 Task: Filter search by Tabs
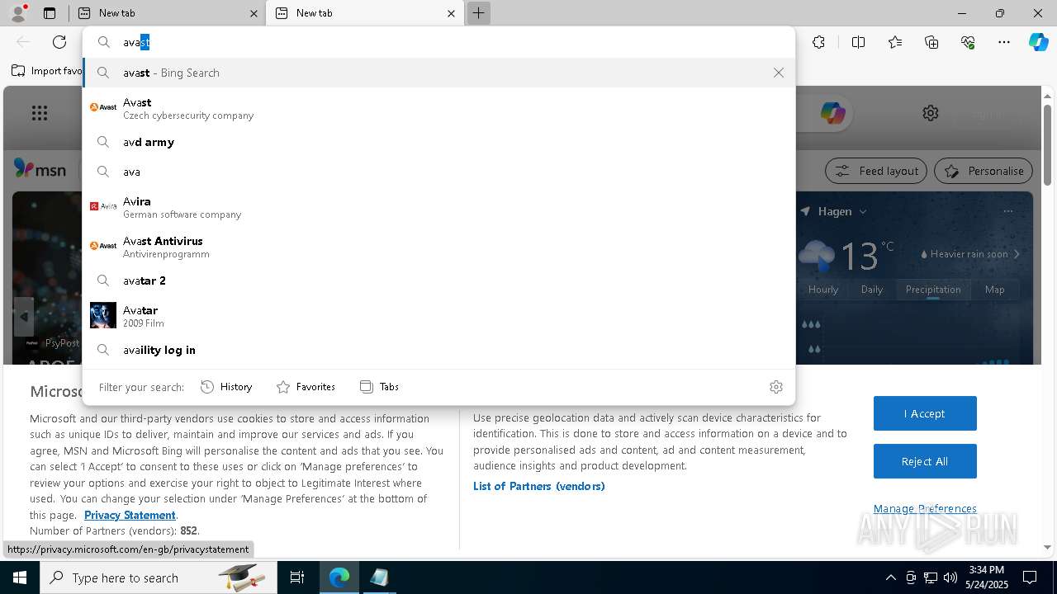[x=379, y=386]
